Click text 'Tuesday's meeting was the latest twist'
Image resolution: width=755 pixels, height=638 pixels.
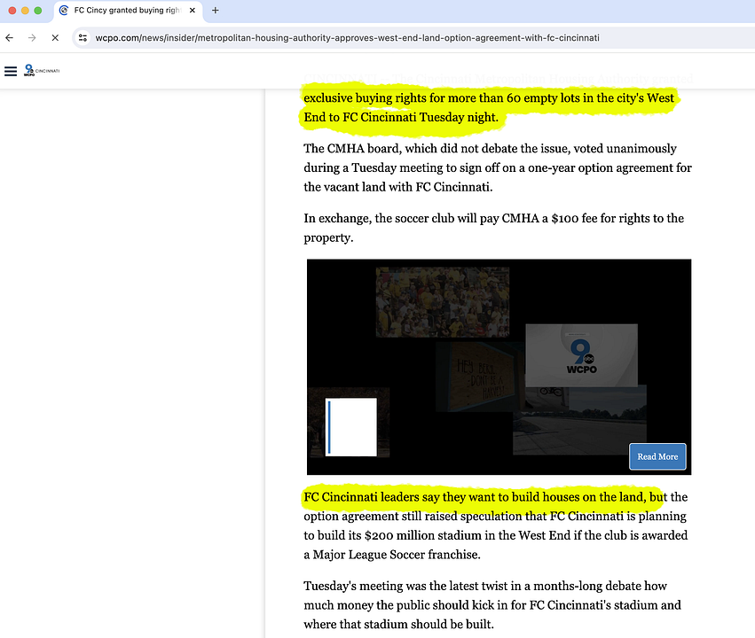point(406,586)
